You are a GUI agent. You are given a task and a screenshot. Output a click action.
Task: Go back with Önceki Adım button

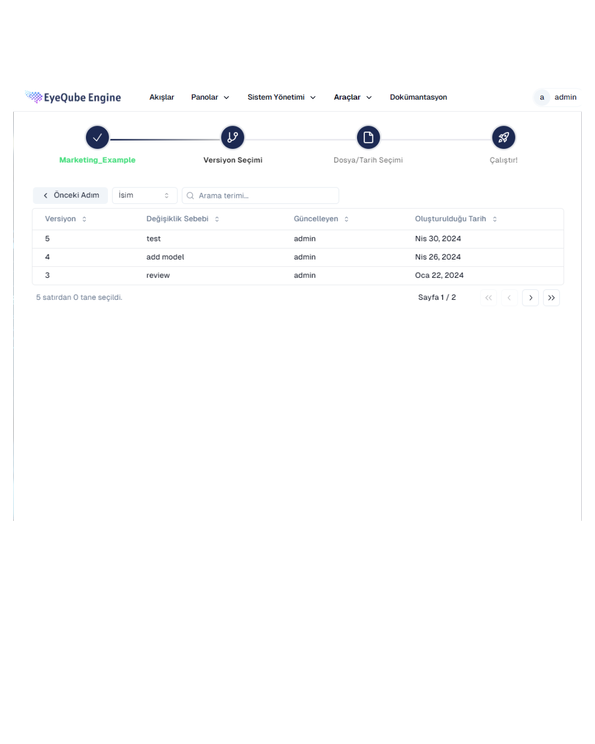(x=71, y=196)
